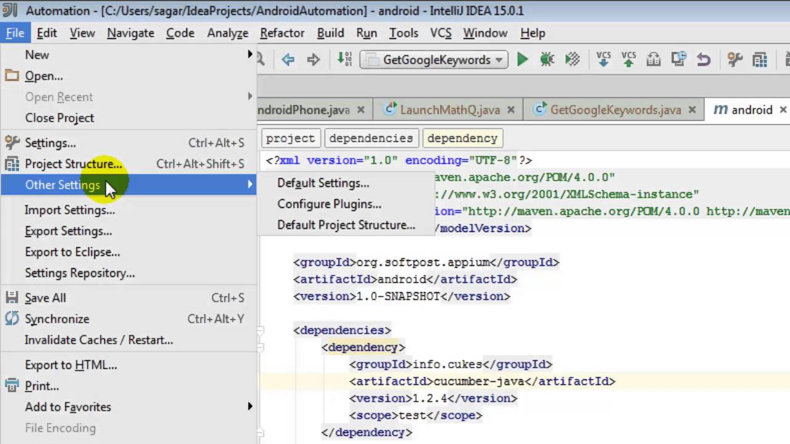This screenshot has height=444, width=790.
Task: Click Synchronize in the File menu
Action: click(x=128, y=319)
